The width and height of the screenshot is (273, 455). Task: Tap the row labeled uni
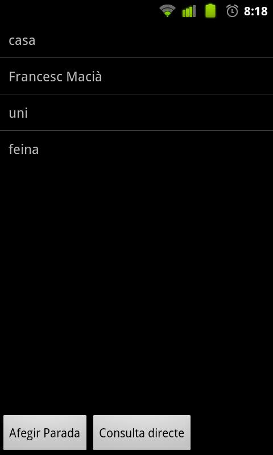tap(136, 113)
